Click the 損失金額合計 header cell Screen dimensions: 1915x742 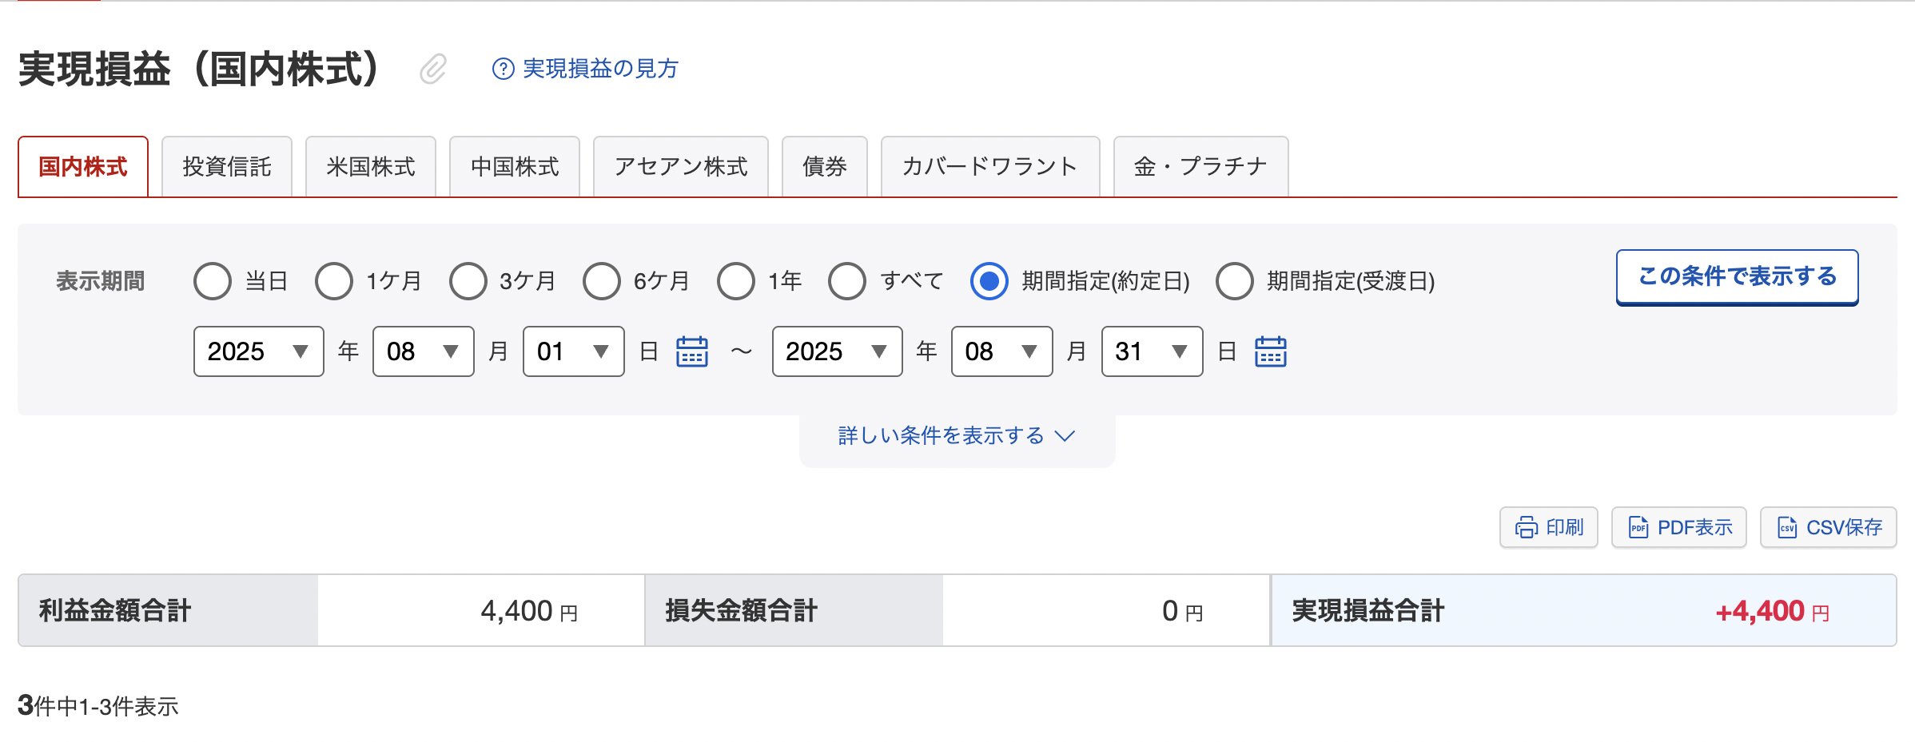coord(794,610)
